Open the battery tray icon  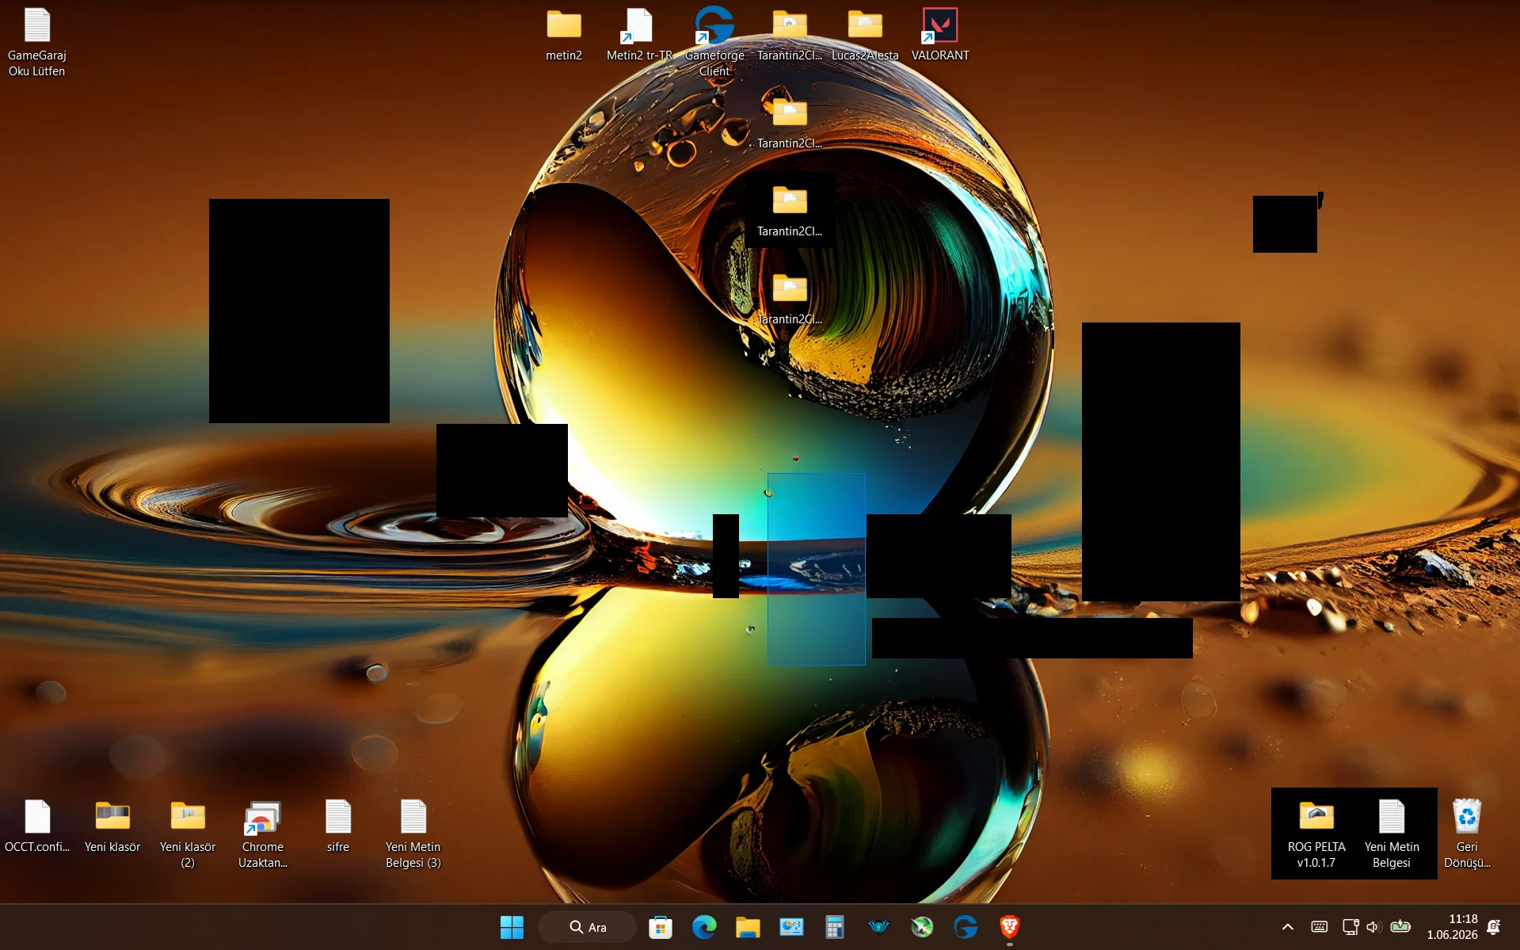[1400, 927]
